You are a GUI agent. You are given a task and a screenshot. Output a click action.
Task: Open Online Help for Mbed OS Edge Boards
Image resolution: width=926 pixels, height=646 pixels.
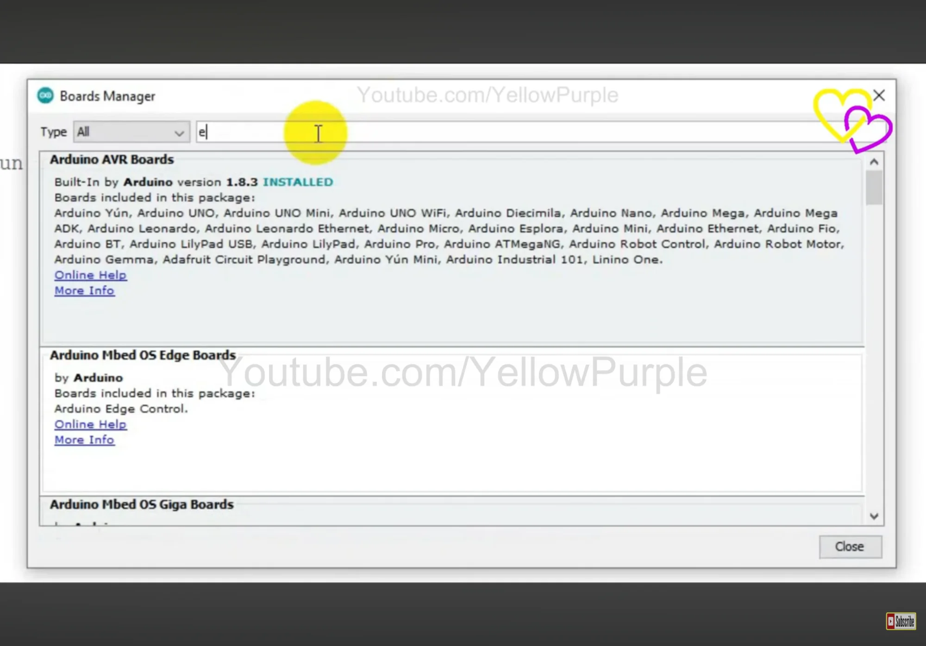pyautogui.click(x=90, y=424)
